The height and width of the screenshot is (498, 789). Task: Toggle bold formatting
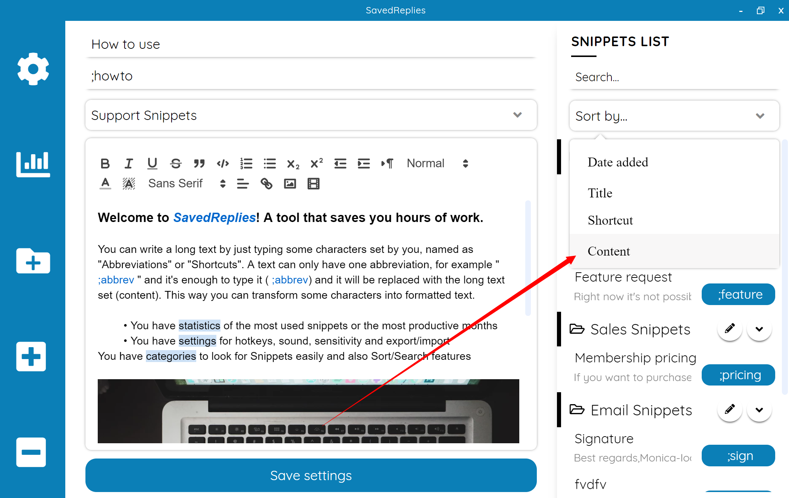[105, 164]
